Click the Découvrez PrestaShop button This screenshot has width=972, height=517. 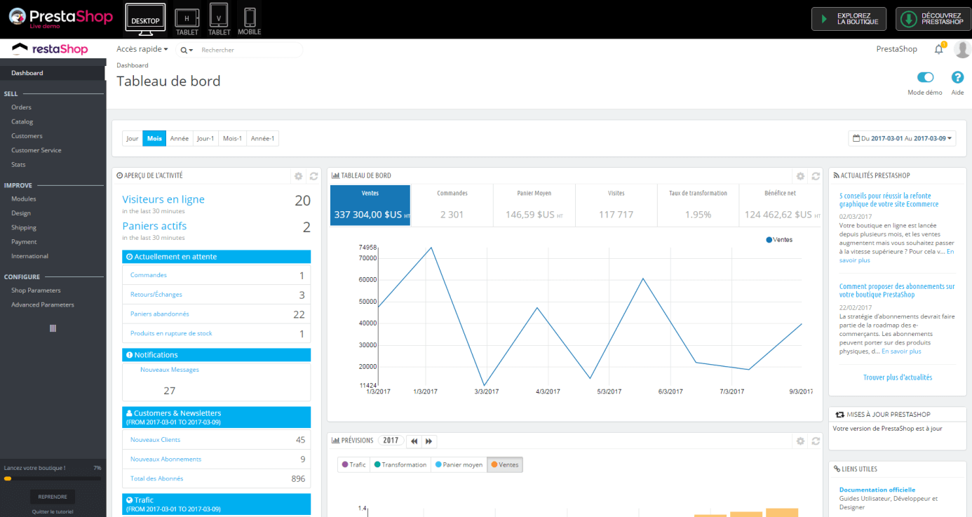pos(933,19)
